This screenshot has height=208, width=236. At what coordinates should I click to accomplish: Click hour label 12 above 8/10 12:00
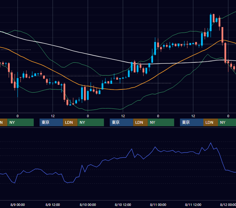[123, 116]
